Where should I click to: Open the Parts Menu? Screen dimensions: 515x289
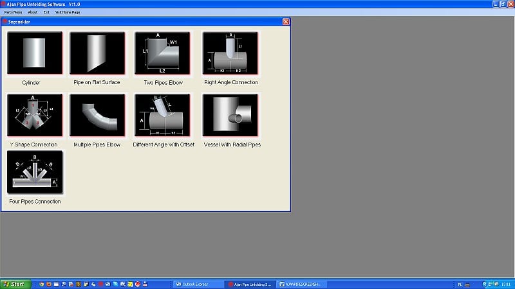pos(13,12)
